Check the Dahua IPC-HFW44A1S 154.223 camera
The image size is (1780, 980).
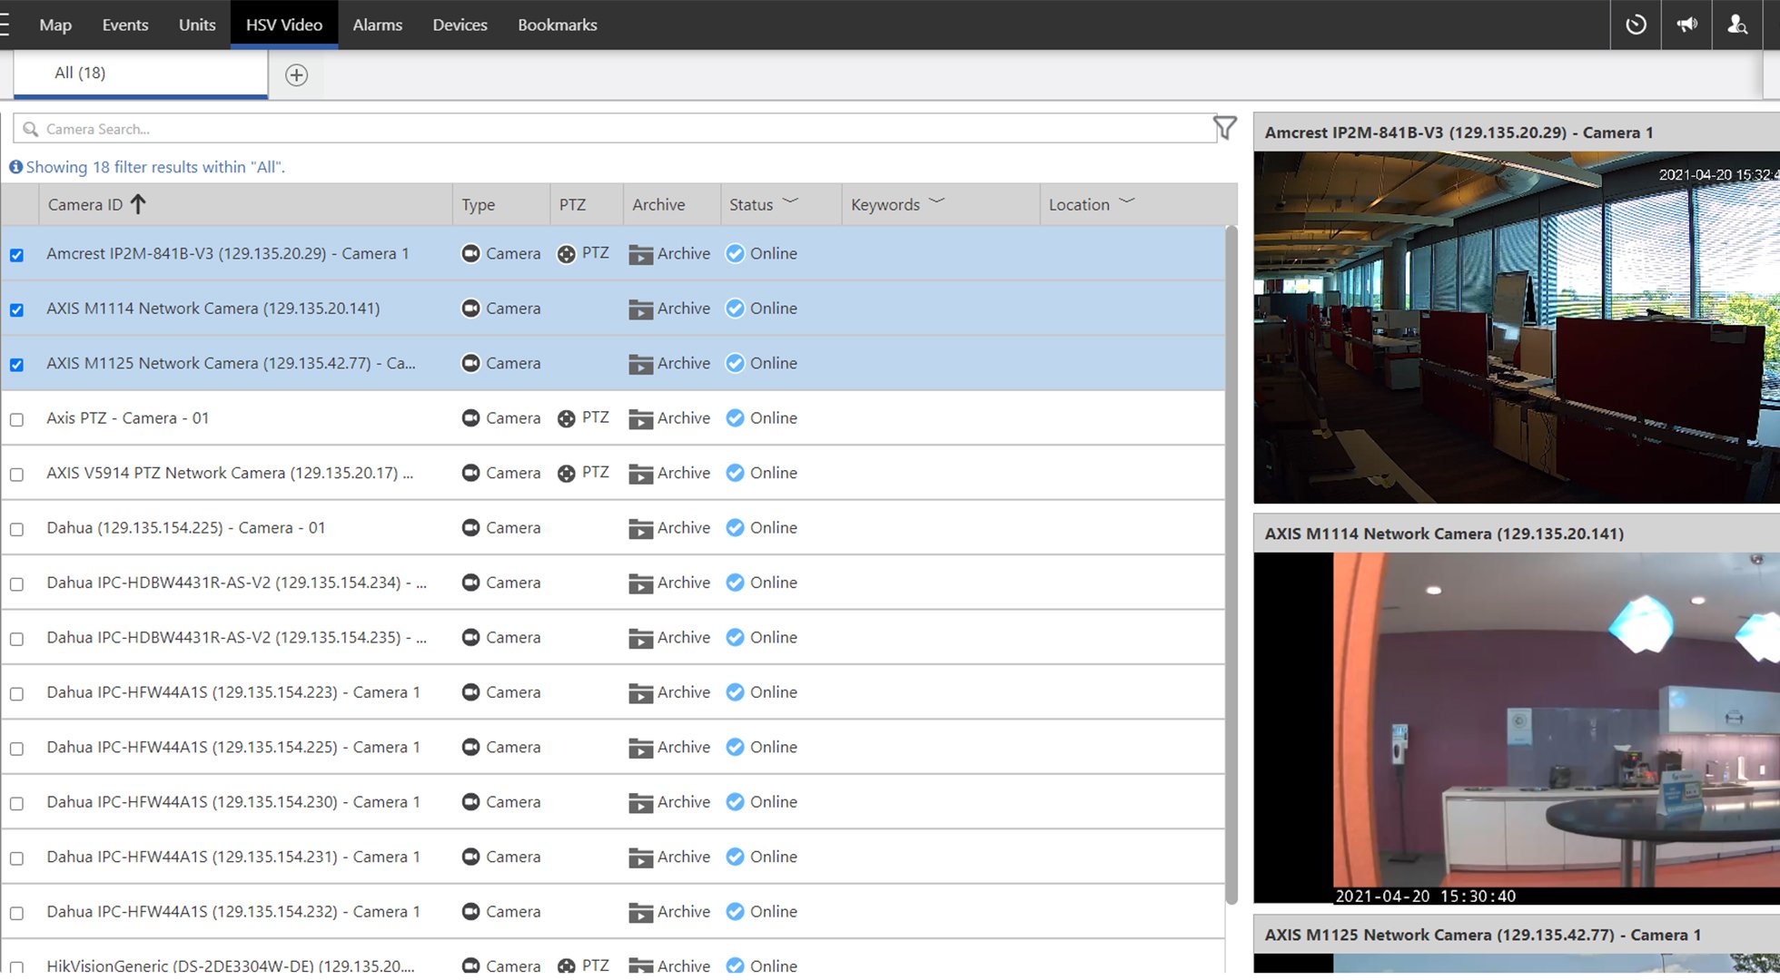pos(16,692)
